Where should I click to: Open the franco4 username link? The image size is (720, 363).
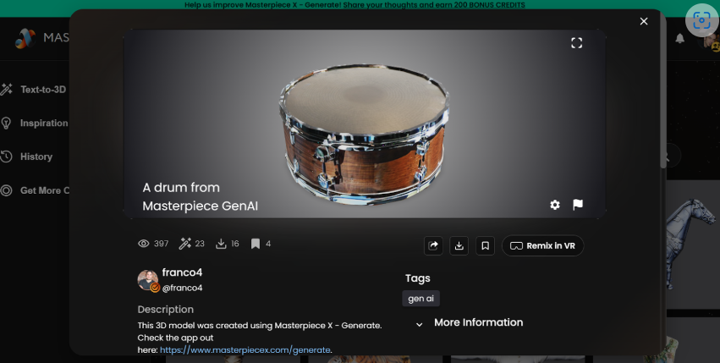[182, 272]
